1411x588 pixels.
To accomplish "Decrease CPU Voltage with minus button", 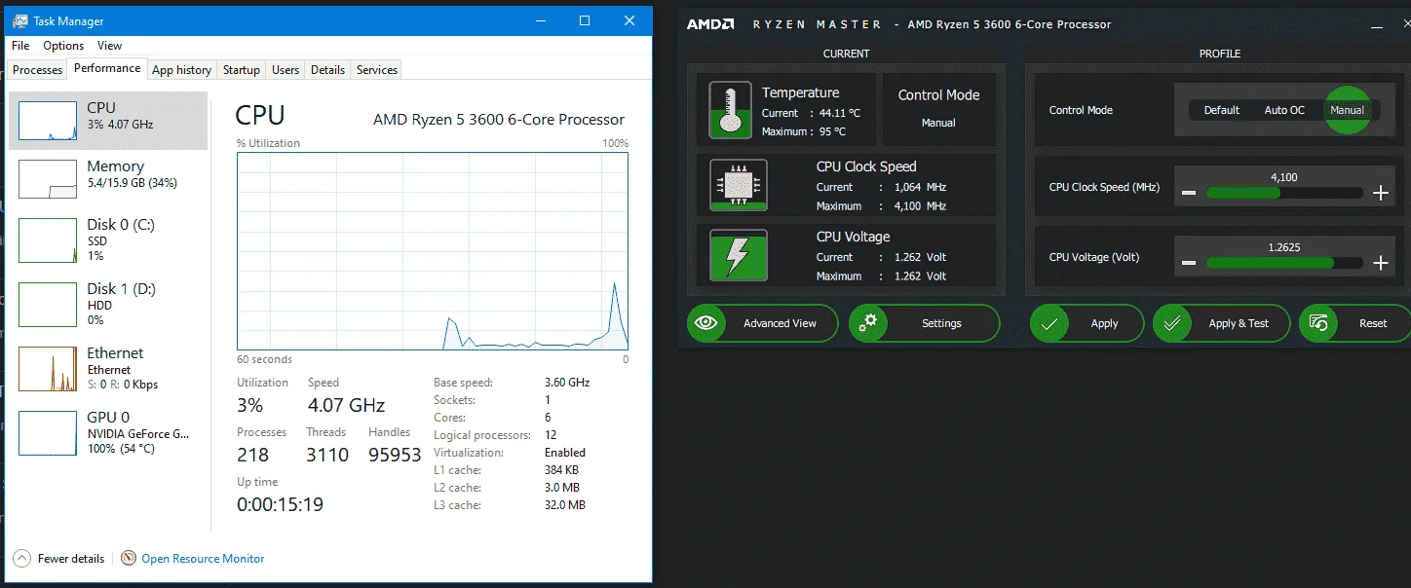I will point(1188,263).
